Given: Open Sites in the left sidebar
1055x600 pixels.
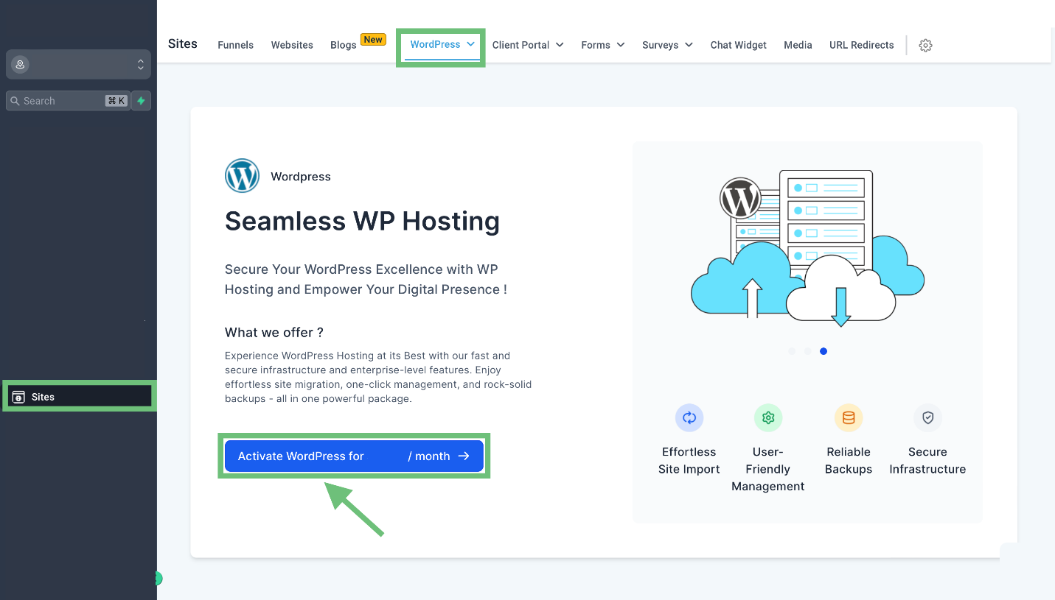Looking at the screenshot, I should click(x=80, y=397).
